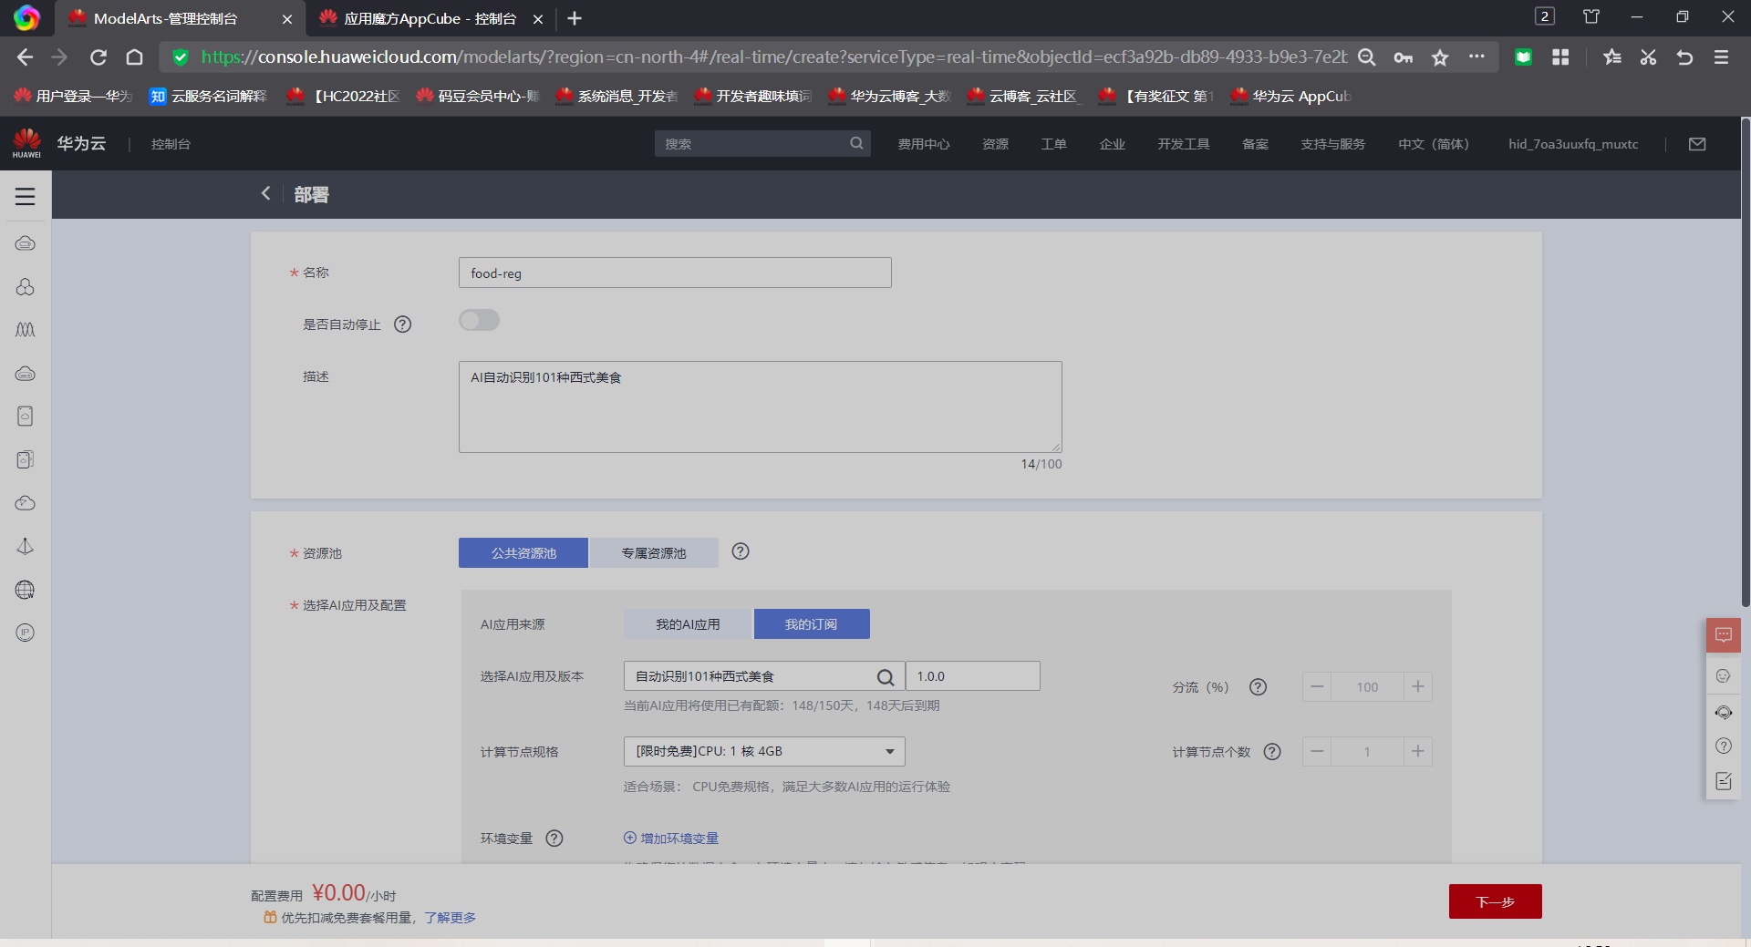Click help icon beside 是否自动停止
Screen dimensions: 1751x947
402,324
